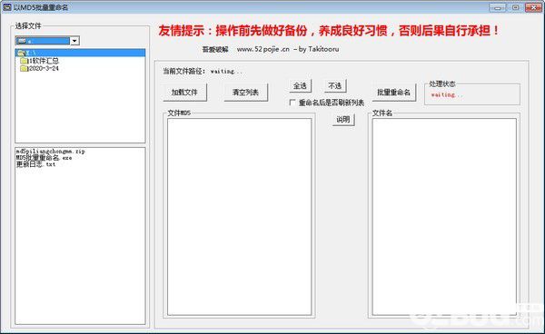Click the 不选 button

tap(335, 85)
